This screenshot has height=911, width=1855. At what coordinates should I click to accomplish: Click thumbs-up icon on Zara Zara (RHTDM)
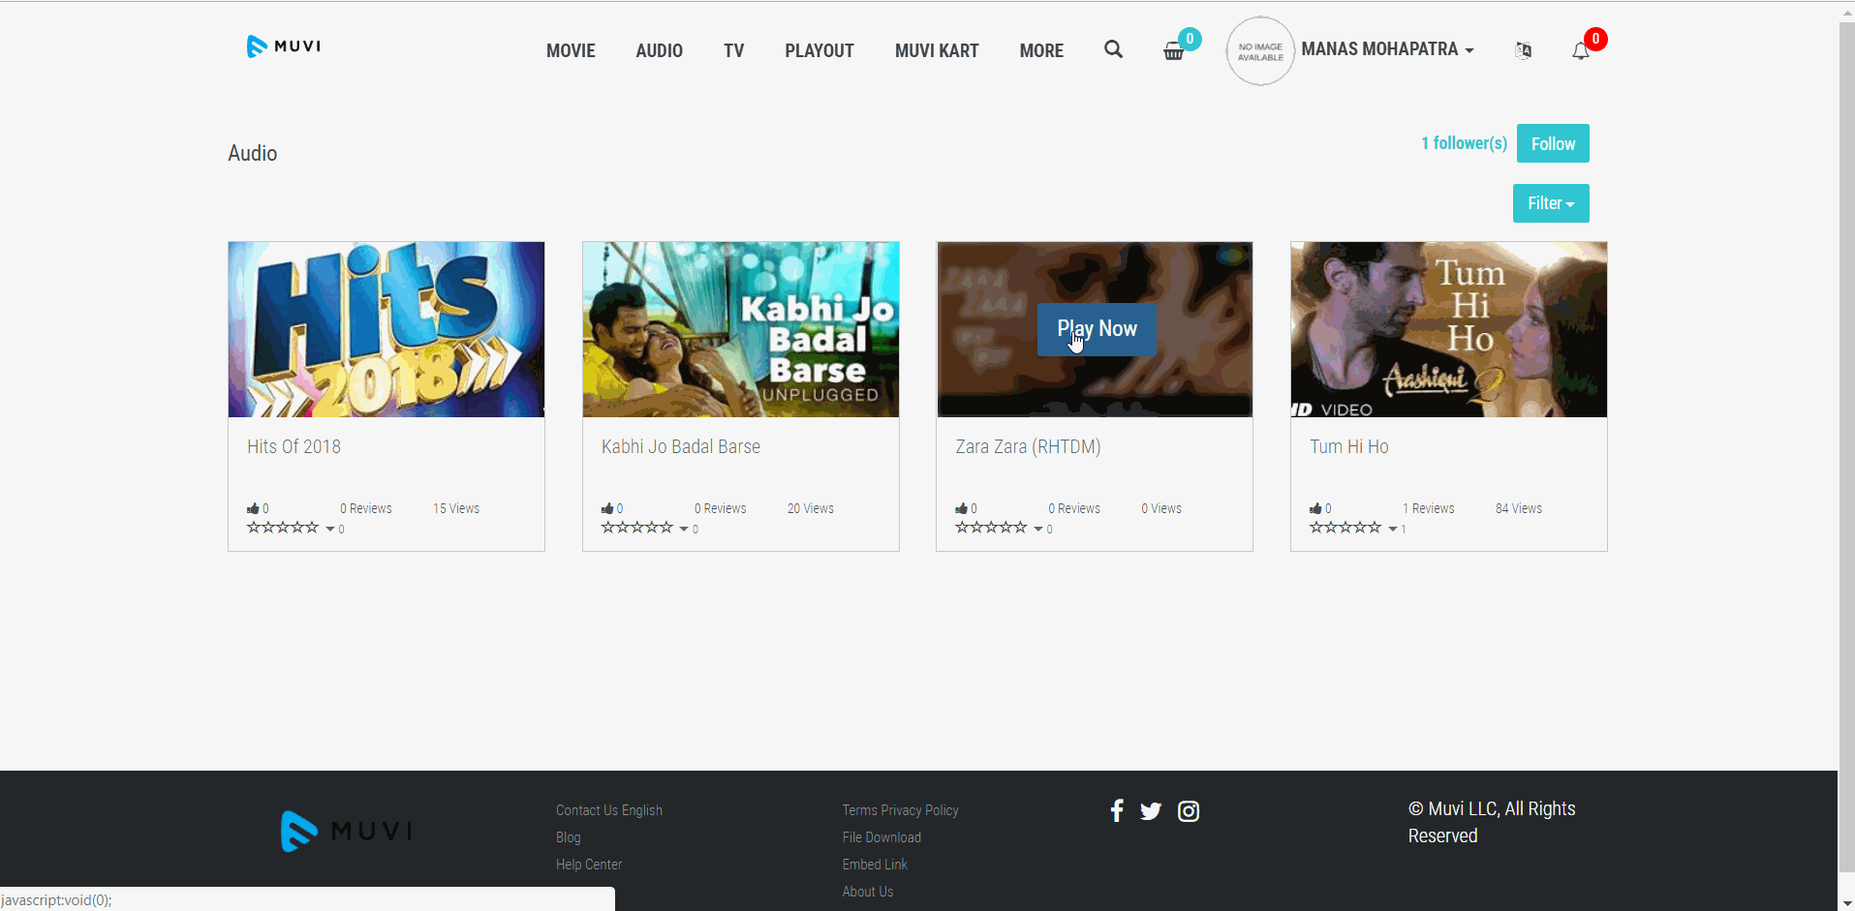coord(961,508)
